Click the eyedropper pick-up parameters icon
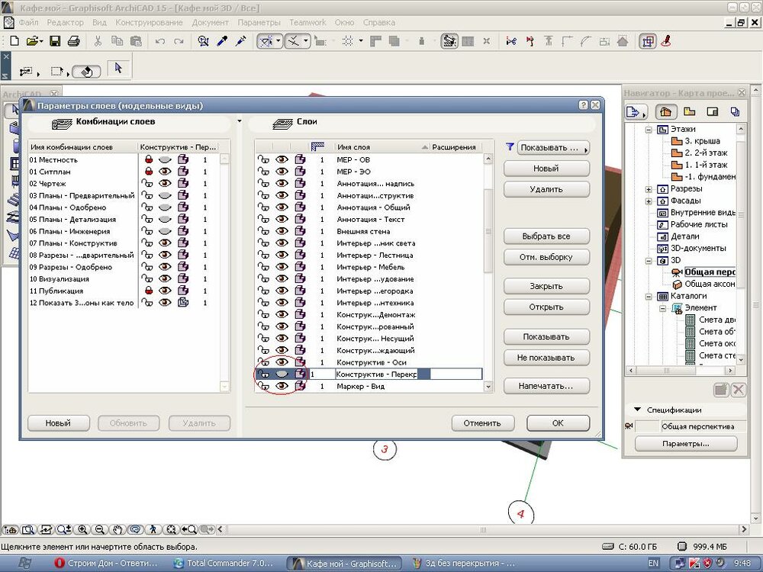Viewport: 763px width, 572px height. click(223, 41)
